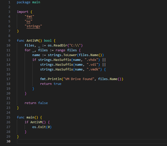167x146 pixels.
Task: Click the "fmt" import string
Action: (29, 17)
